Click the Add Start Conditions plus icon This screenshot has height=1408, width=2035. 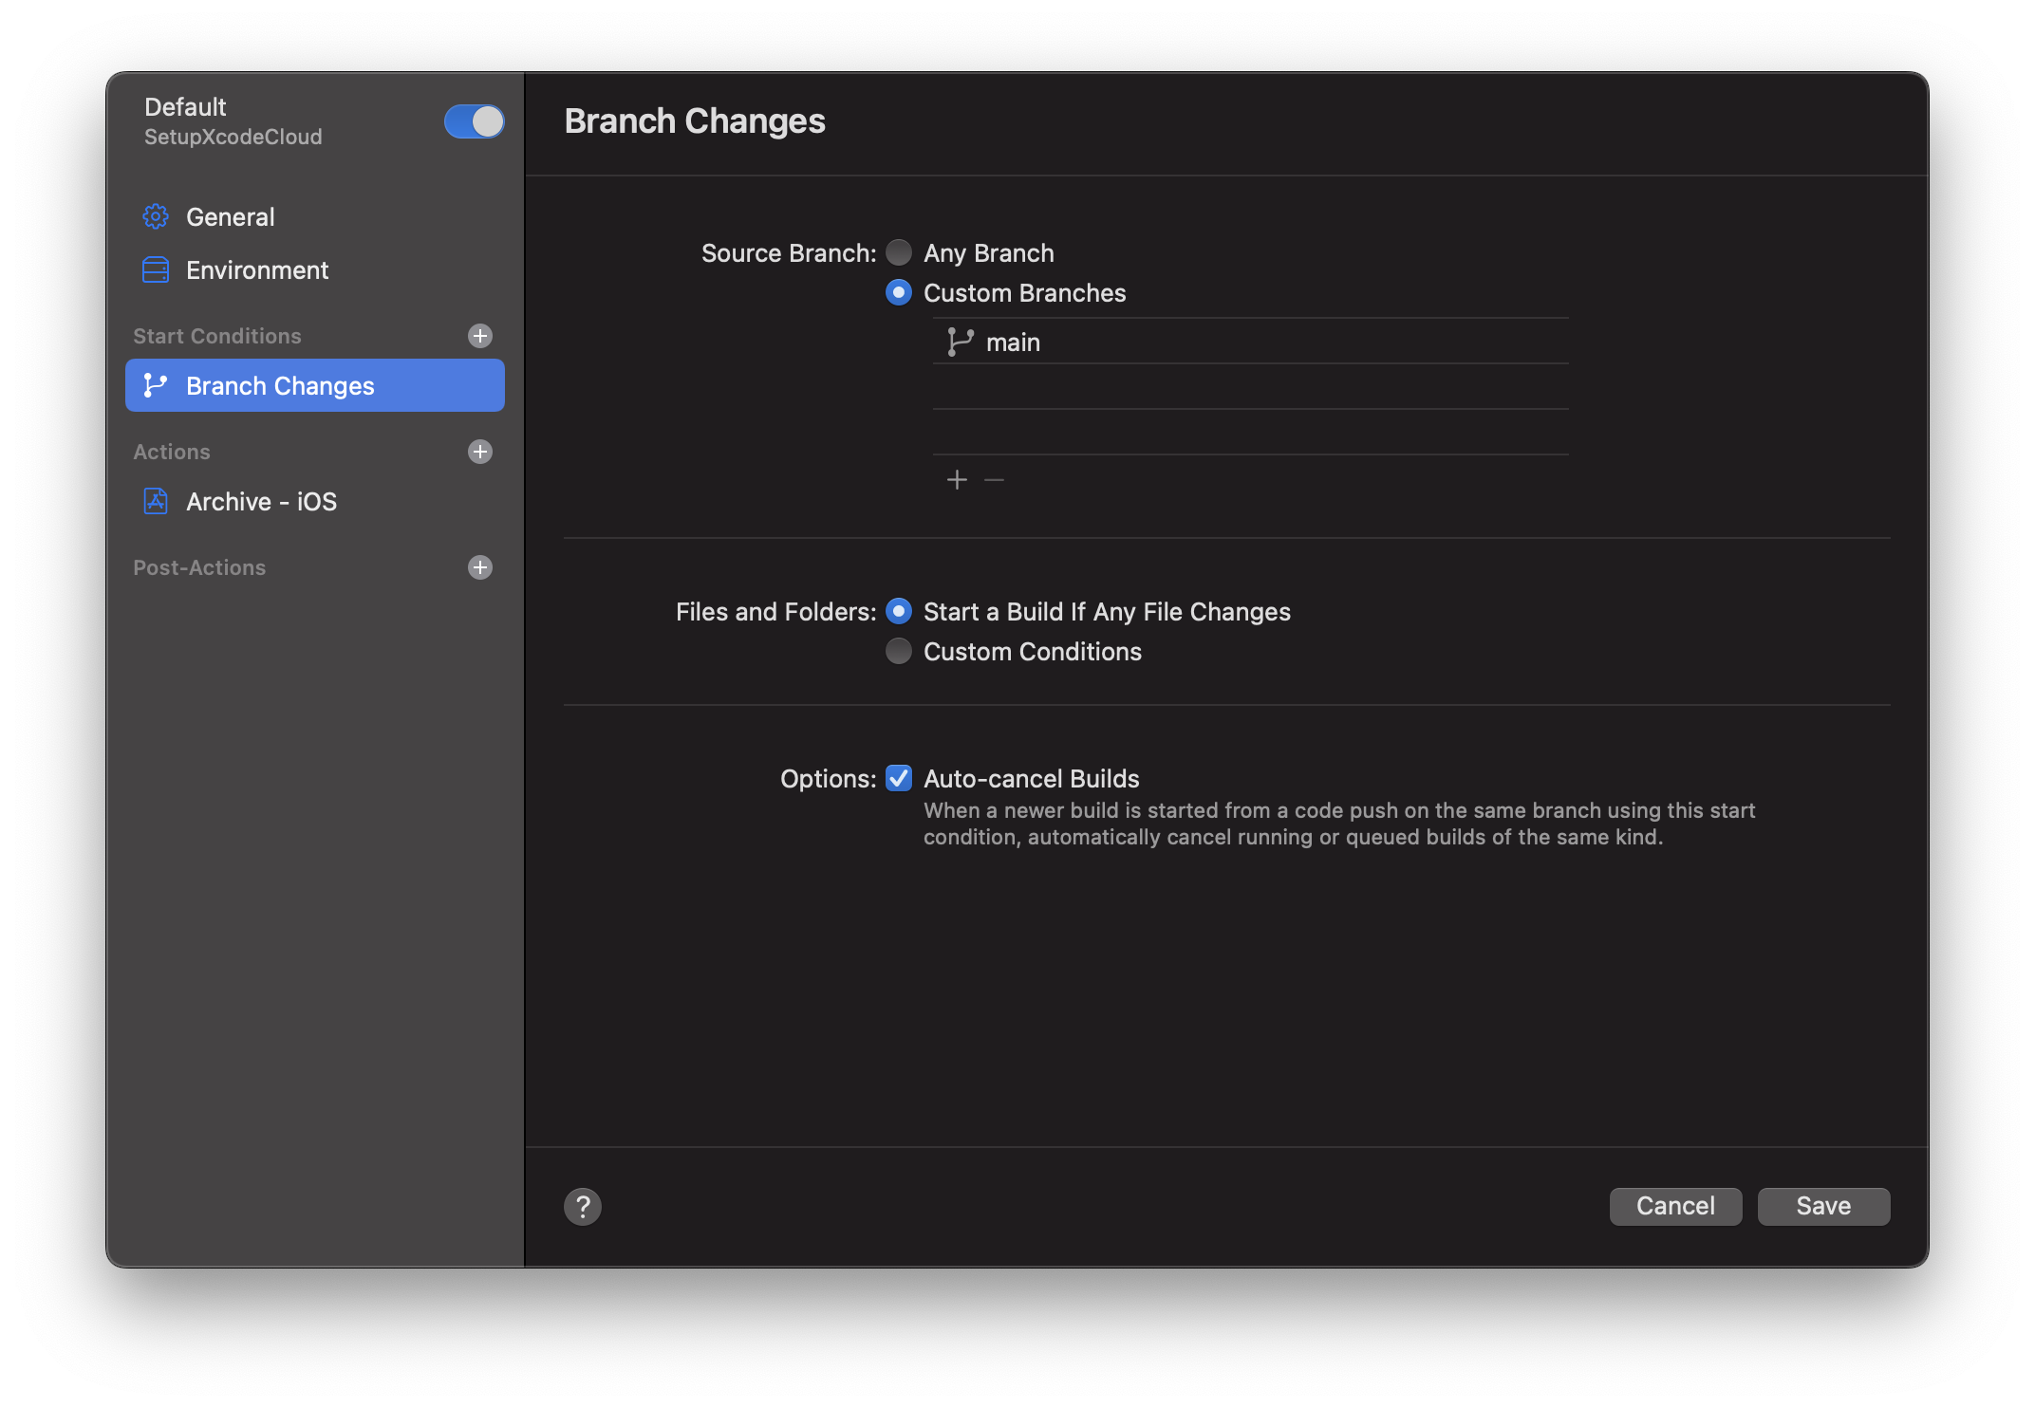pos(481,335)
